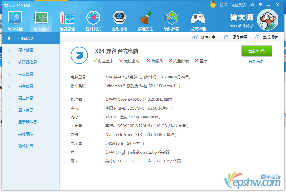Click the 16 GB DDR4 memory value
The width and height of the screenshot is (286, 192).
[x=133, y=117]
